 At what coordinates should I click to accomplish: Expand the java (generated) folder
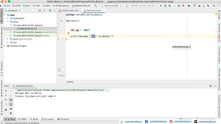tap(8, 39)
